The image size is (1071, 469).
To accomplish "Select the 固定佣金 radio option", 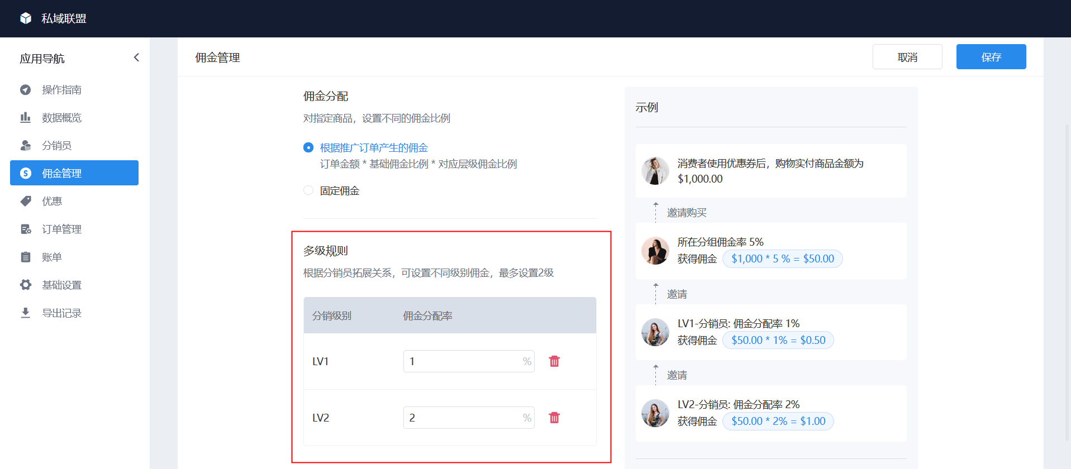I will 308,190.
